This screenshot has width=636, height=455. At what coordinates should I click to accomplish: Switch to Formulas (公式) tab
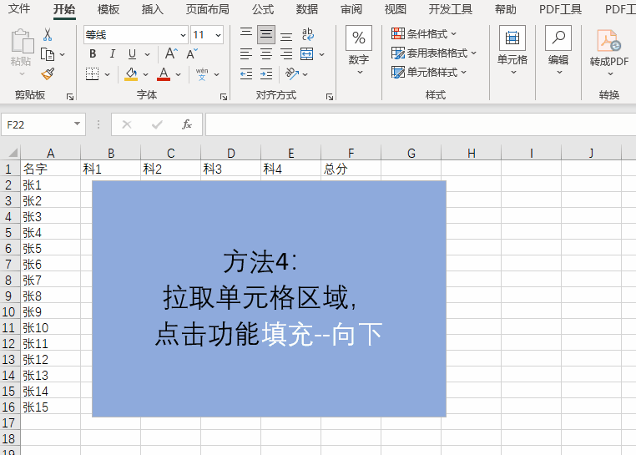pyautogui.click(x=263, y=9)
